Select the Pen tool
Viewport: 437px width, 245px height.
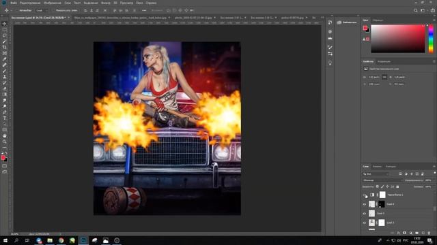(x=5, y=112)
